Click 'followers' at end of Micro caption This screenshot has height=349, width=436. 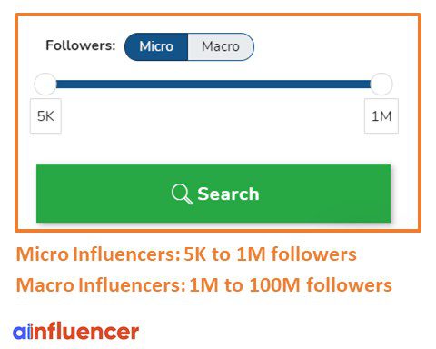(x=313, y=254)
